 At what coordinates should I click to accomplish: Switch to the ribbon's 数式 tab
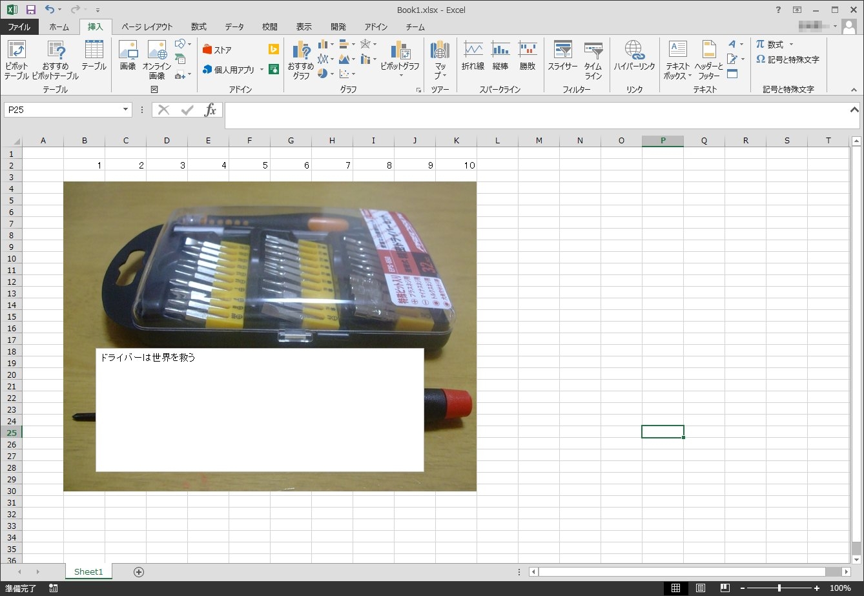(x=199, y=27)
